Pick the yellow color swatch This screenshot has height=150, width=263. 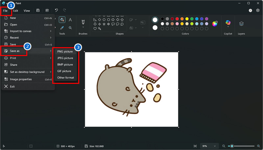[187, 19]
